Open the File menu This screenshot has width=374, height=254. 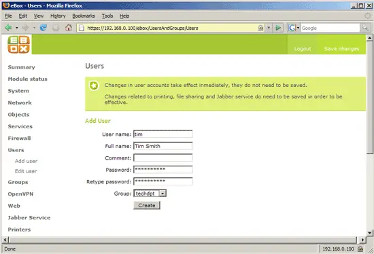[x=8, y=16]
